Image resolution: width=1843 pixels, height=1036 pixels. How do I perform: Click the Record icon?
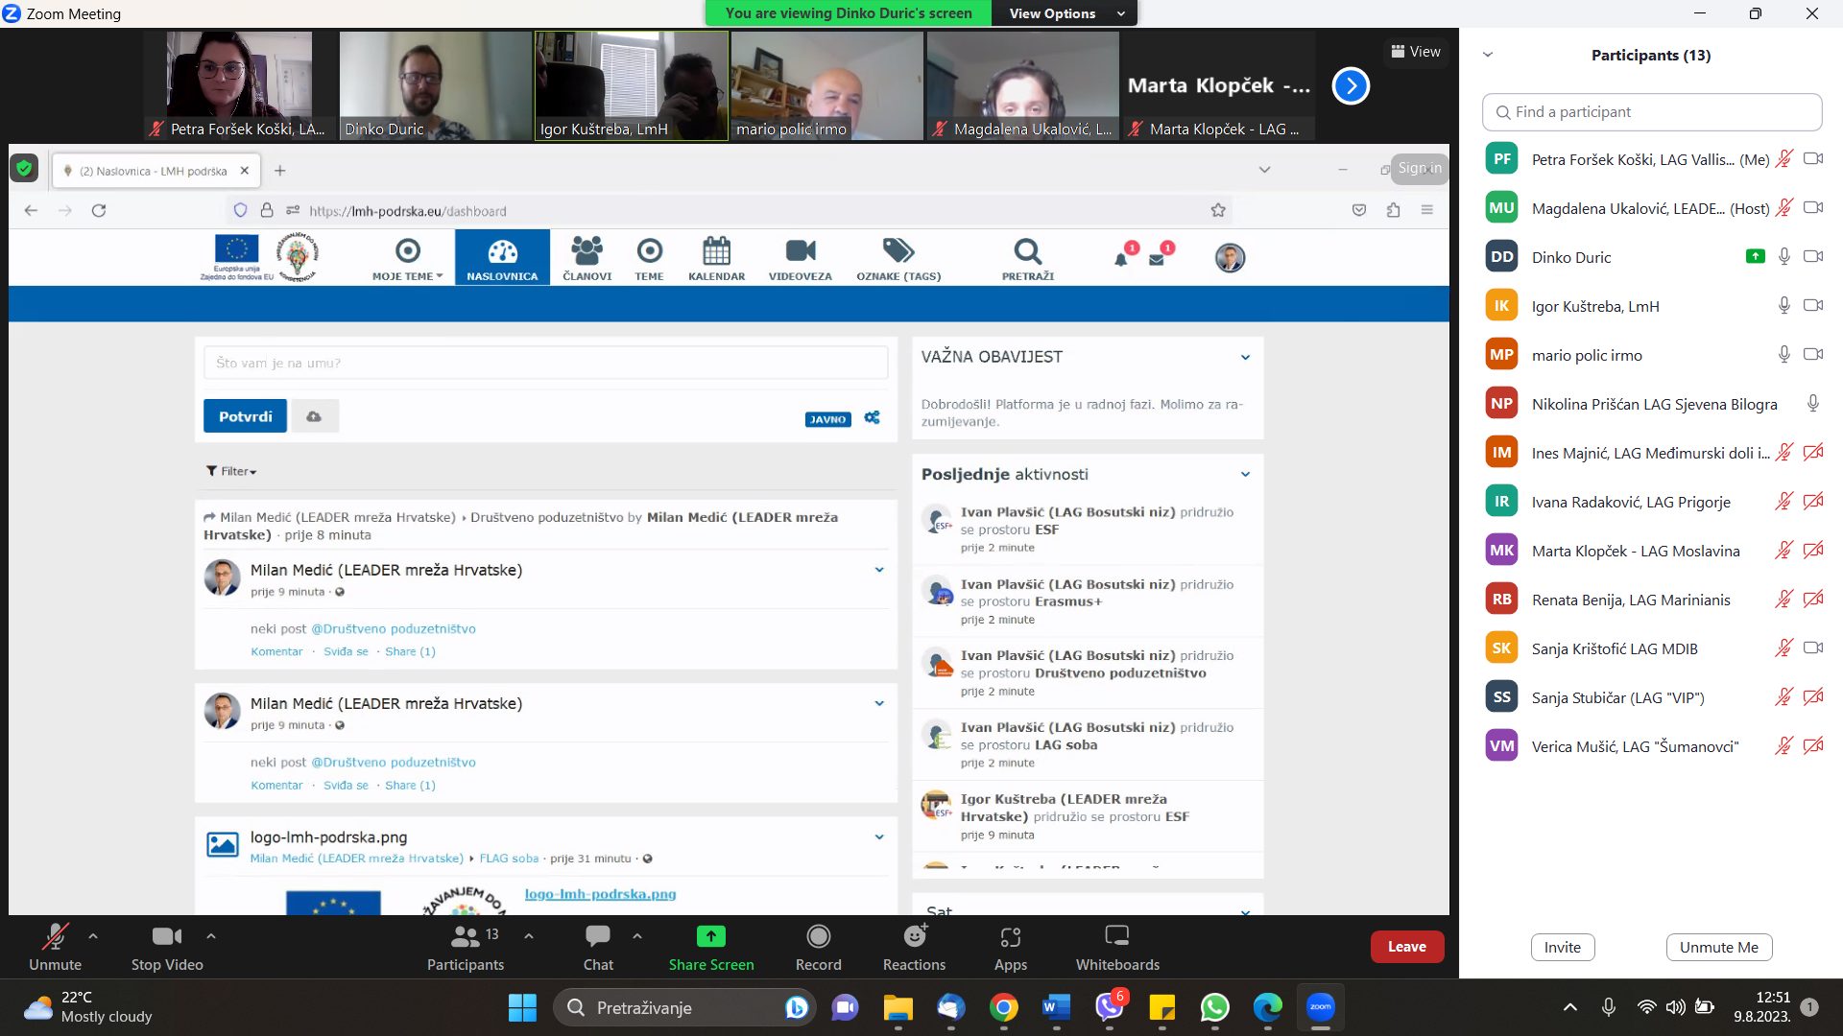818,937
